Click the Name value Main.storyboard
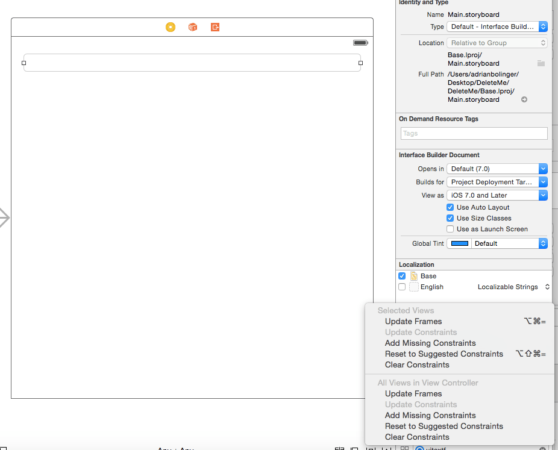 (473, 14)
